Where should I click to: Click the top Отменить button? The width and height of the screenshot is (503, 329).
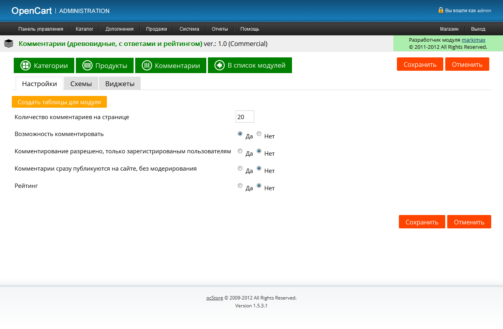(467, 64)
